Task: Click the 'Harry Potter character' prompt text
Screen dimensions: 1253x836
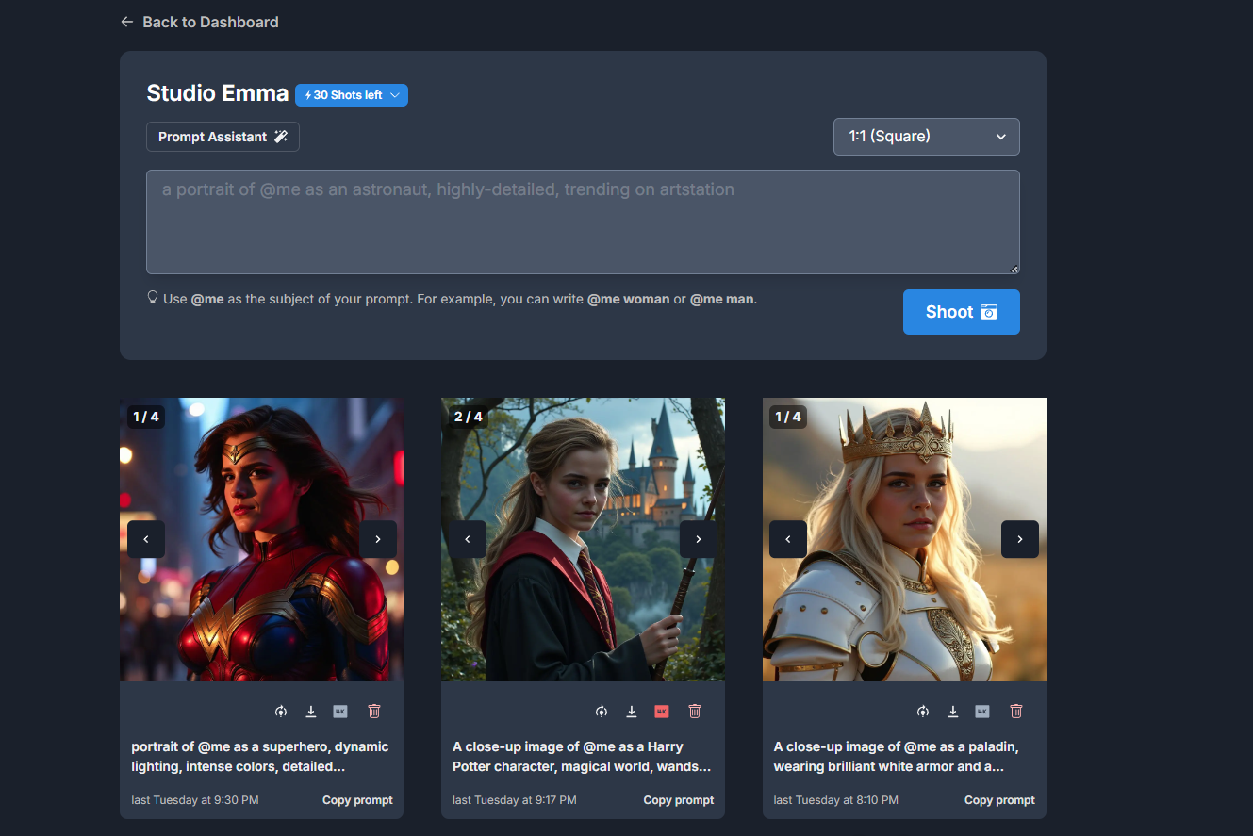Action: tap(582, 757)
